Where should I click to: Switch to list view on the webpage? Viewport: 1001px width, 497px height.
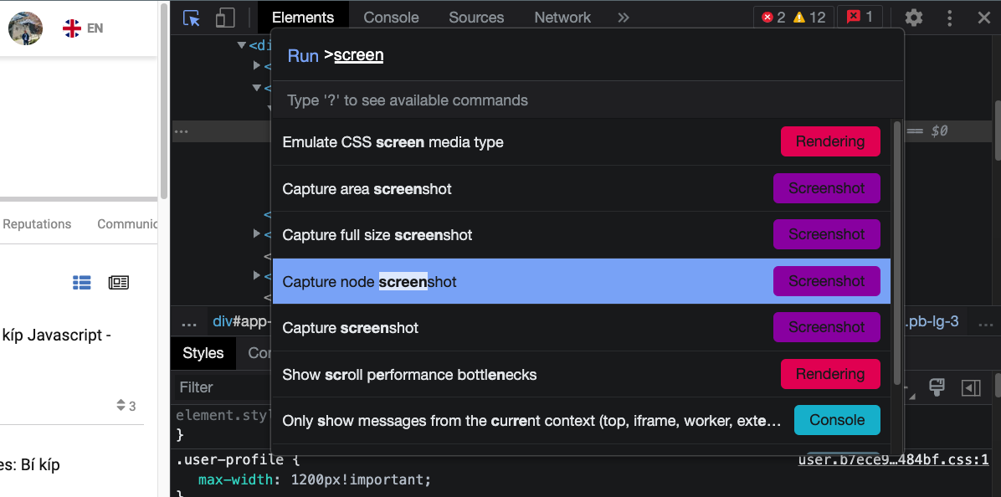click(81, 283)
